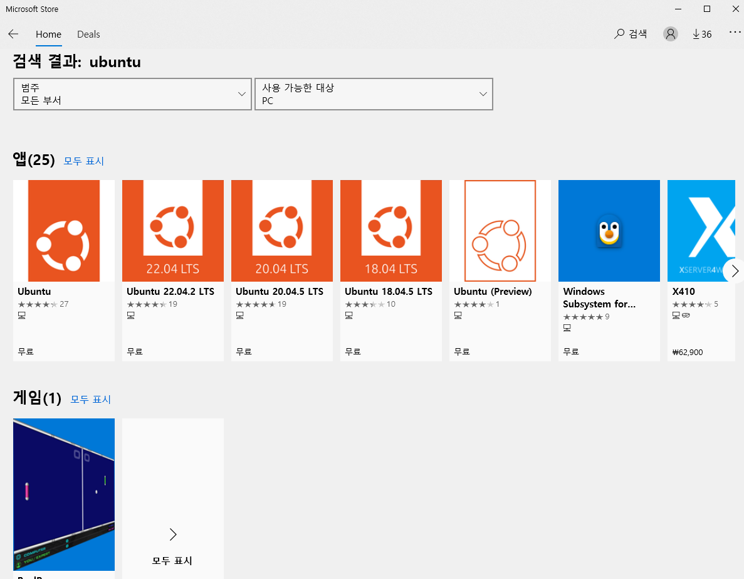Show next apps with right chevron
Screen dimensions: 744x579
735,271
